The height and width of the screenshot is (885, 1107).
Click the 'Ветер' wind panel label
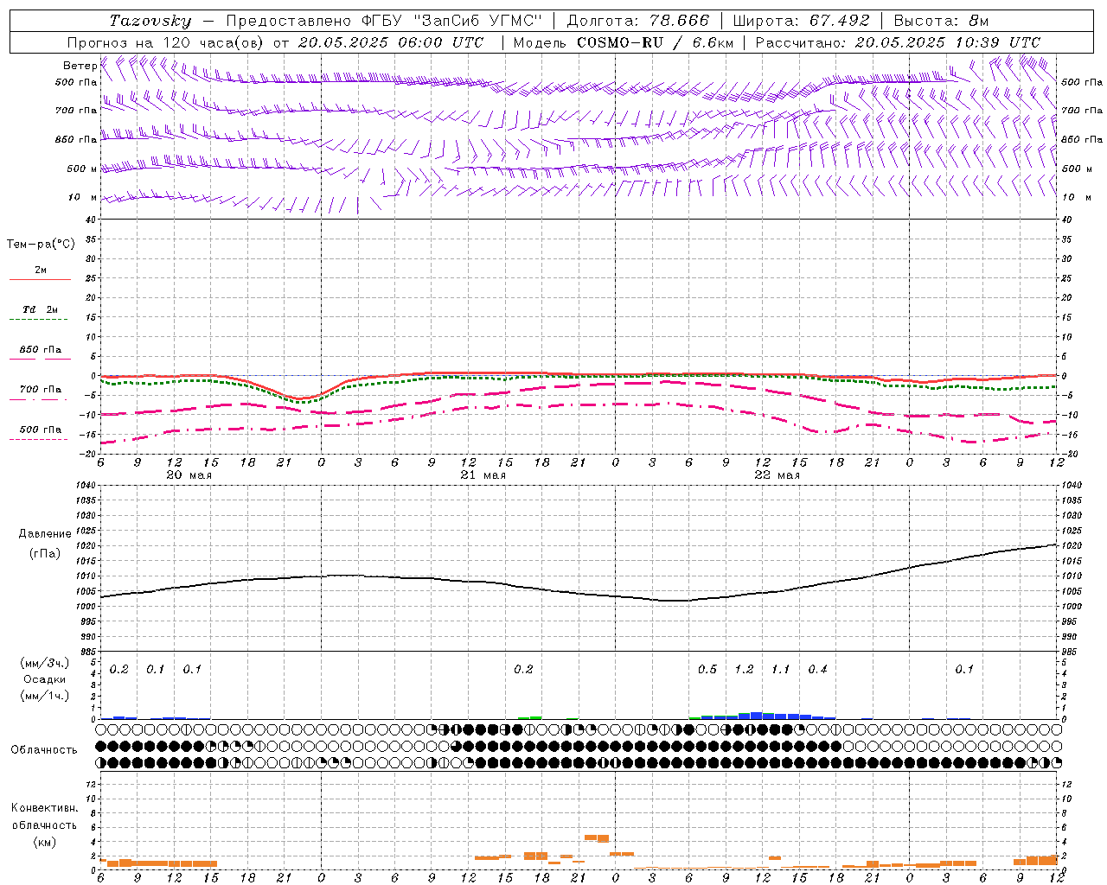click(x=80, y=66)
